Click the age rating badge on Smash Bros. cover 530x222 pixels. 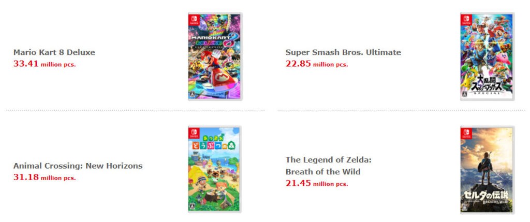(465, 94)
